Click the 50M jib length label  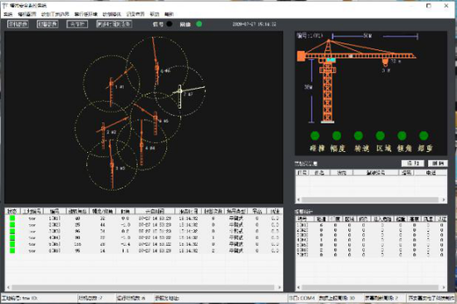(x=367, y=36)
